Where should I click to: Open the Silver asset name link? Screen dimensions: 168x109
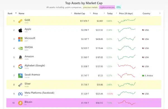28,84
